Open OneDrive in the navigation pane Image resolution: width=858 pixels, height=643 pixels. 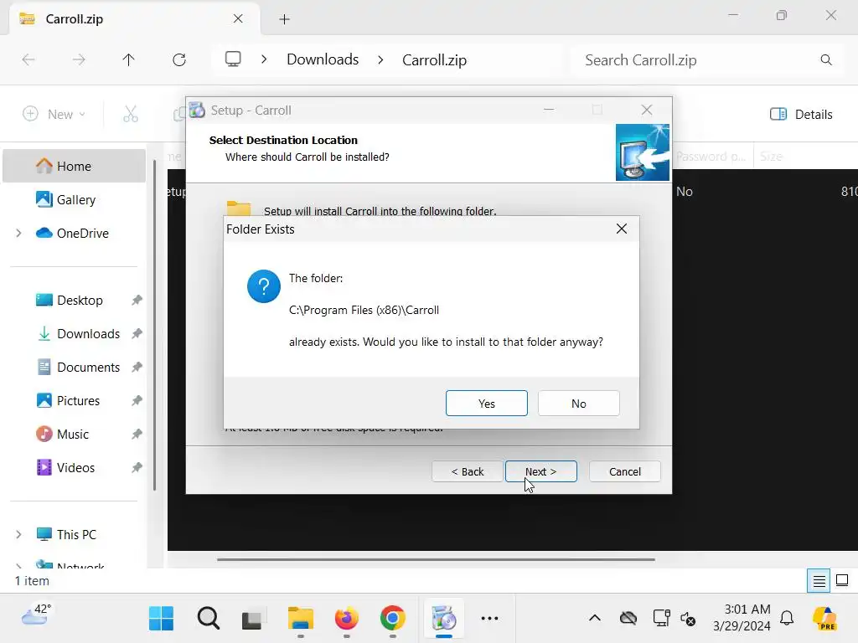tap(75, 233)
